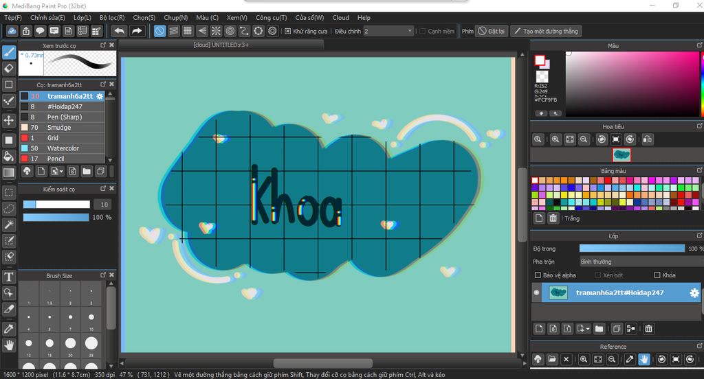The image size is (704, 379).
Task: Select the Move tool
Action: [9, 120]
